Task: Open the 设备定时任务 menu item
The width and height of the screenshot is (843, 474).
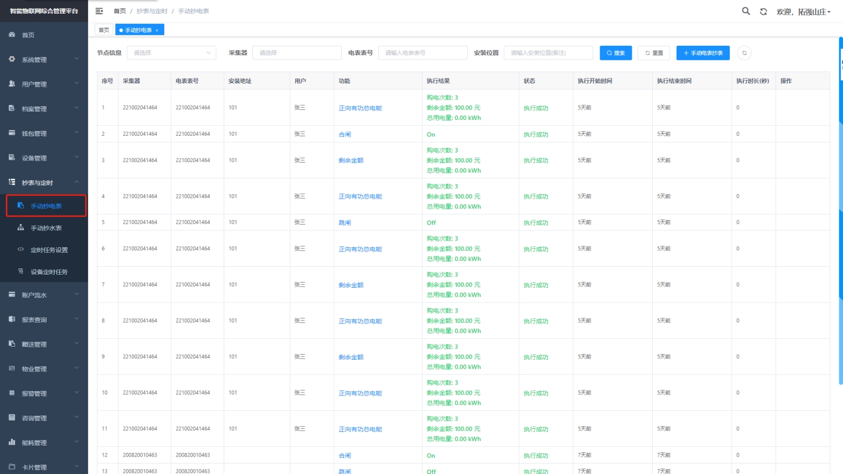Action: (49, 273)
